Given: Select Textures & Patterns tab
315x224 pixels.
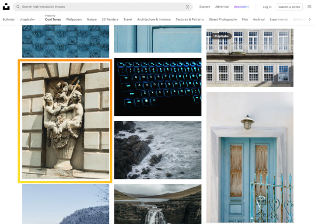Looking at the screenshot, I should pyautogui.click(x=189, y=20).
